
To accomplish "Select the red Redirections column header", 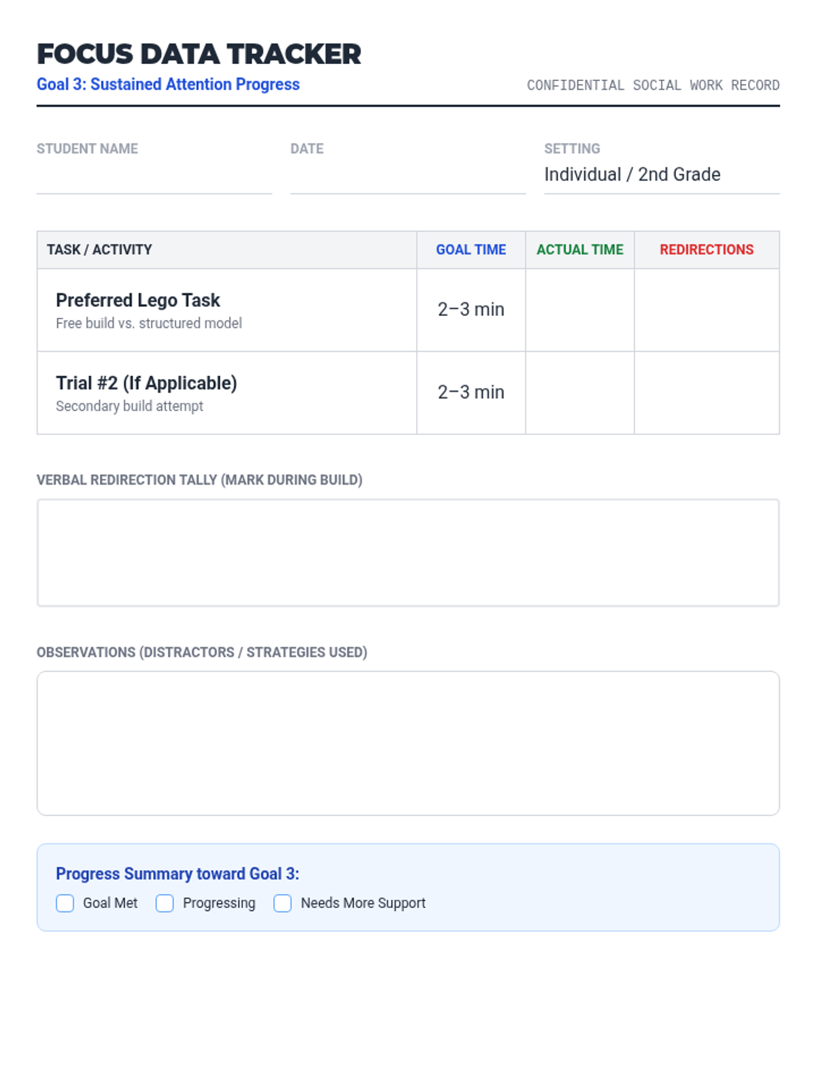I will [x=707, y=250].
